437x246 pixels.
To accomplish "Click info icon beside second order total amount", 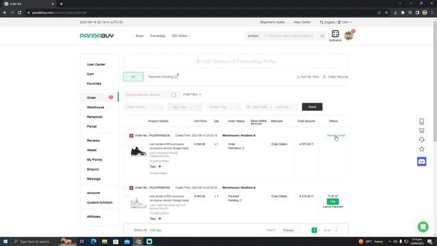I will point(312,196).
